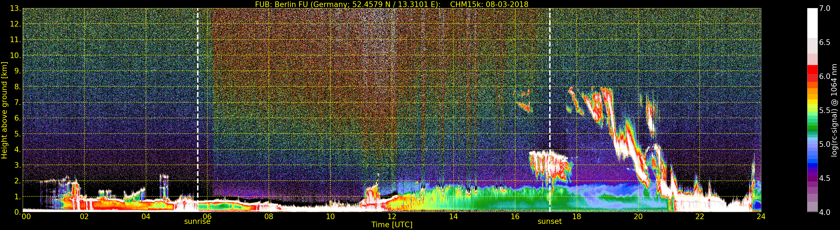Click the "02" tick on the time axis
The image size is (840, 230).
pos(84,217)
